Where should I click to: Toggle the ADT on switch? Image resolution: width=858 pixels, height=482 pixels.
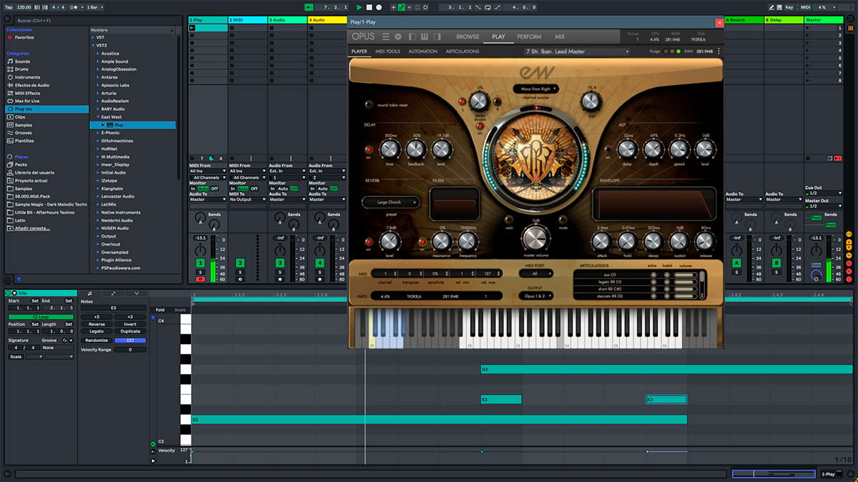coord(608,150)
